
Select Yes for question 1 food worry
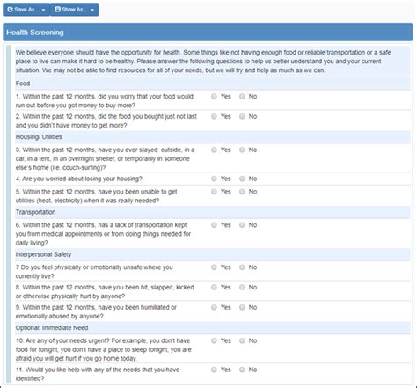tap(214, 97)
